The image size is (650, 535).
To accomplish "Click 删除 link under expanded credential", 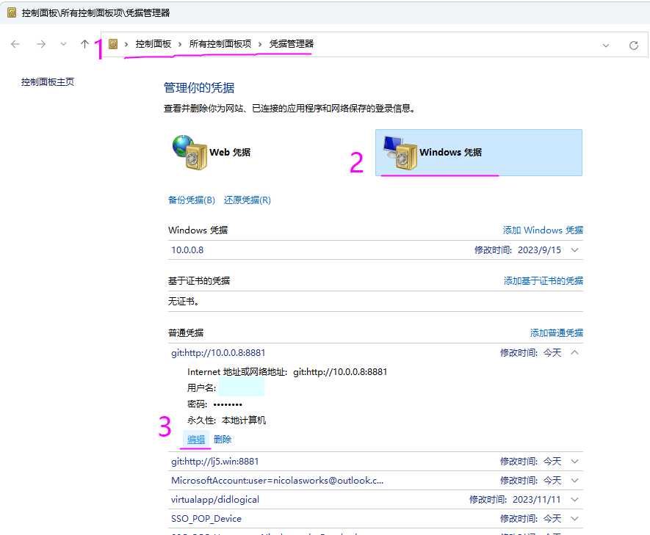I will [223, 440].
